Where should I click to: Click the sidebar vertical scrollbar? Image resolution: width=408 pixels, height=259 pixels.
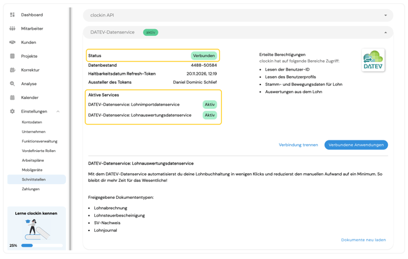pyautogui.click(x=70, y=129)
